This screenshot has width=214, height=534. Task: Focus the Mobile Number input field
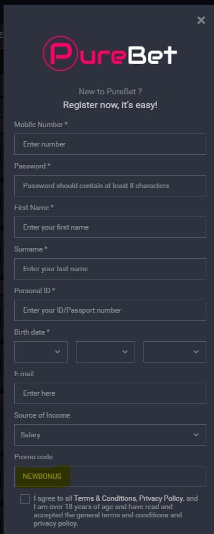(110, 144)
